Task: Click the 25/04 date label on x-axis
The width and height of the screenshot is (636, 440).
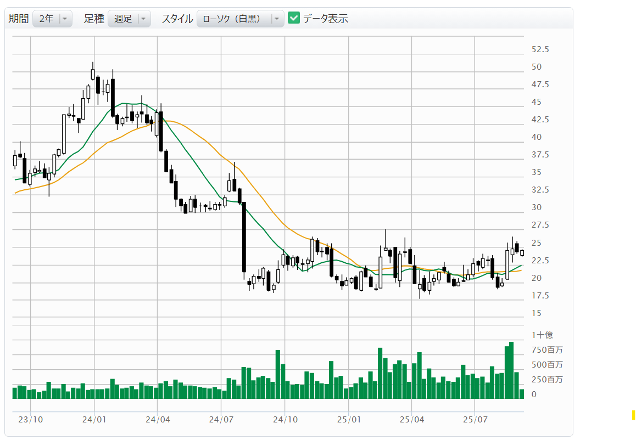Action: tap(412, 420)
